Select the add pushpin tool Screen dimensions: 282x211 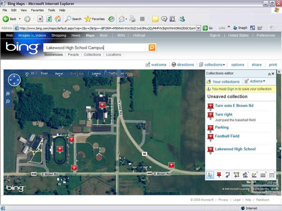[x=219, y=175]
